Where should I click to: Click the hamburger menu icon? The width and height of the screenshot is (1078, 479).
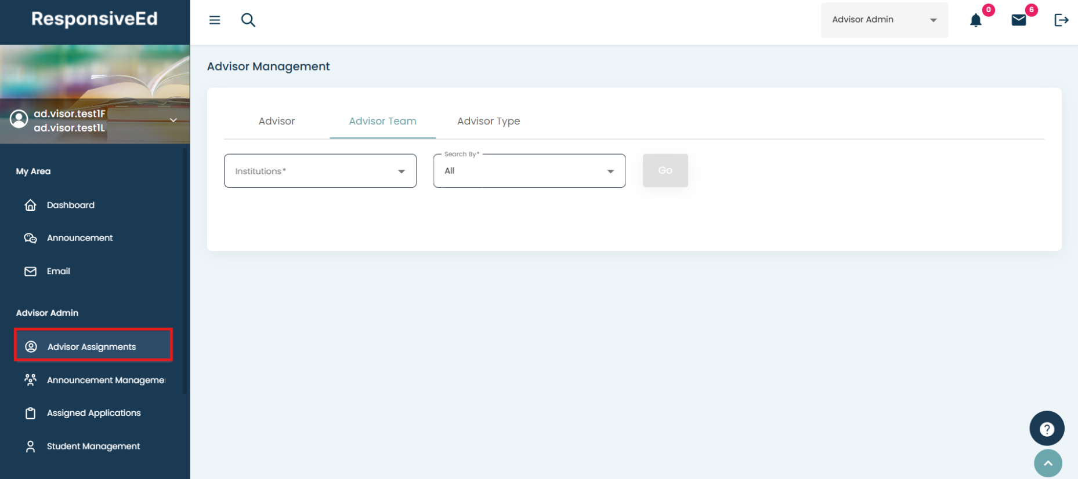pos(215,20)
